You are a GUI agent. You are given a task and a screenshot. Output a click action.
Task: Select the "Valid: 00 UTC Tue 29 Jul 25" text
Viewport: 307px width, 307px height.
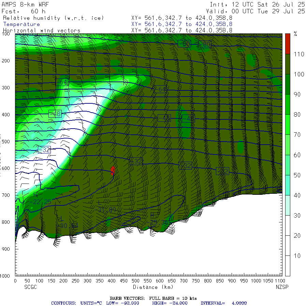tap(255, 11)
